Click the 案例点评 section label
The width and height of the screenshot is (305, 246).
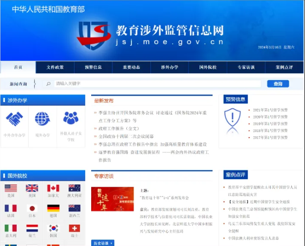click(236, 175)
